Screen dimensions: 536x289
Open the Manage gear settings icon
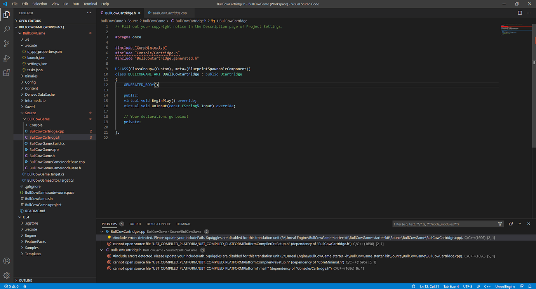(x=7, y=275)
